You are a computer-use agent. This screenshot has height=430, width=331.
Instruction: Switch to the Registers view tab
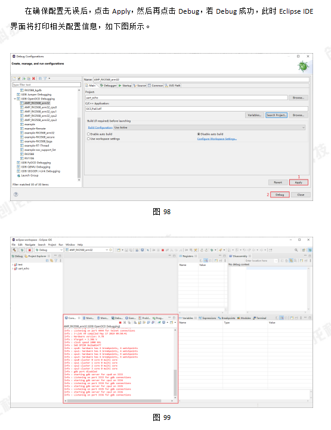pos(188,256)
